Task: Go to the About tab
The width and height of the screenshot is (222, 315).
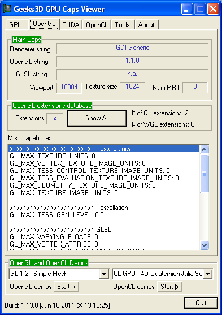Action: point(146,25)
